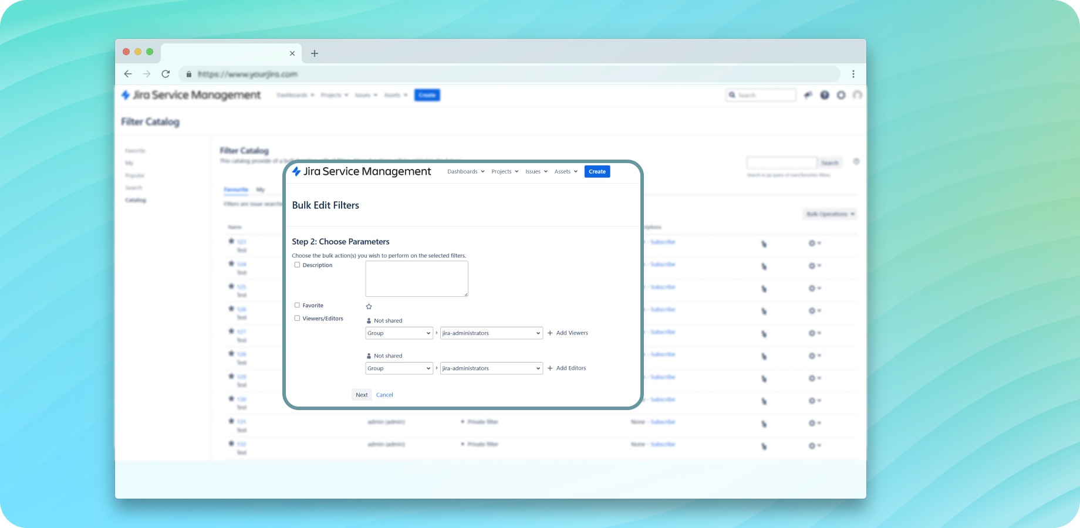Image resolution: width=1080 pixels, height=528 pixels.
Task: Click the Subscribe link in filter row 131
Action: point(663,422)
